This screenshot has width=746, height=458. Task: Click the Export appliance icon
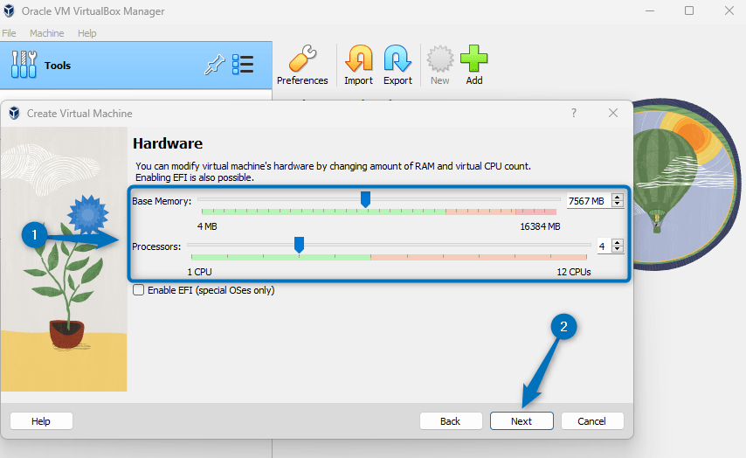pos(397,66)
